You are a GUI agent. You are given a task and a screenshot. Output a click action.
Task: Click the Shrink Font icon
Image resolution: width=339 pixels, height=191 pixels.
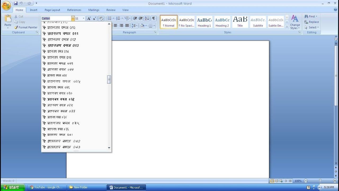click(x=94, y=18)
